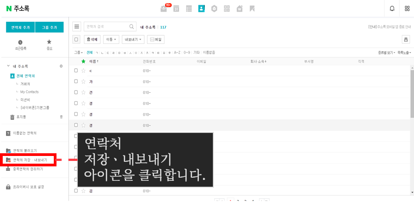Screen dimensions: 414x217
Task: Check the box for contact 건
Action: tap(76, 92)
